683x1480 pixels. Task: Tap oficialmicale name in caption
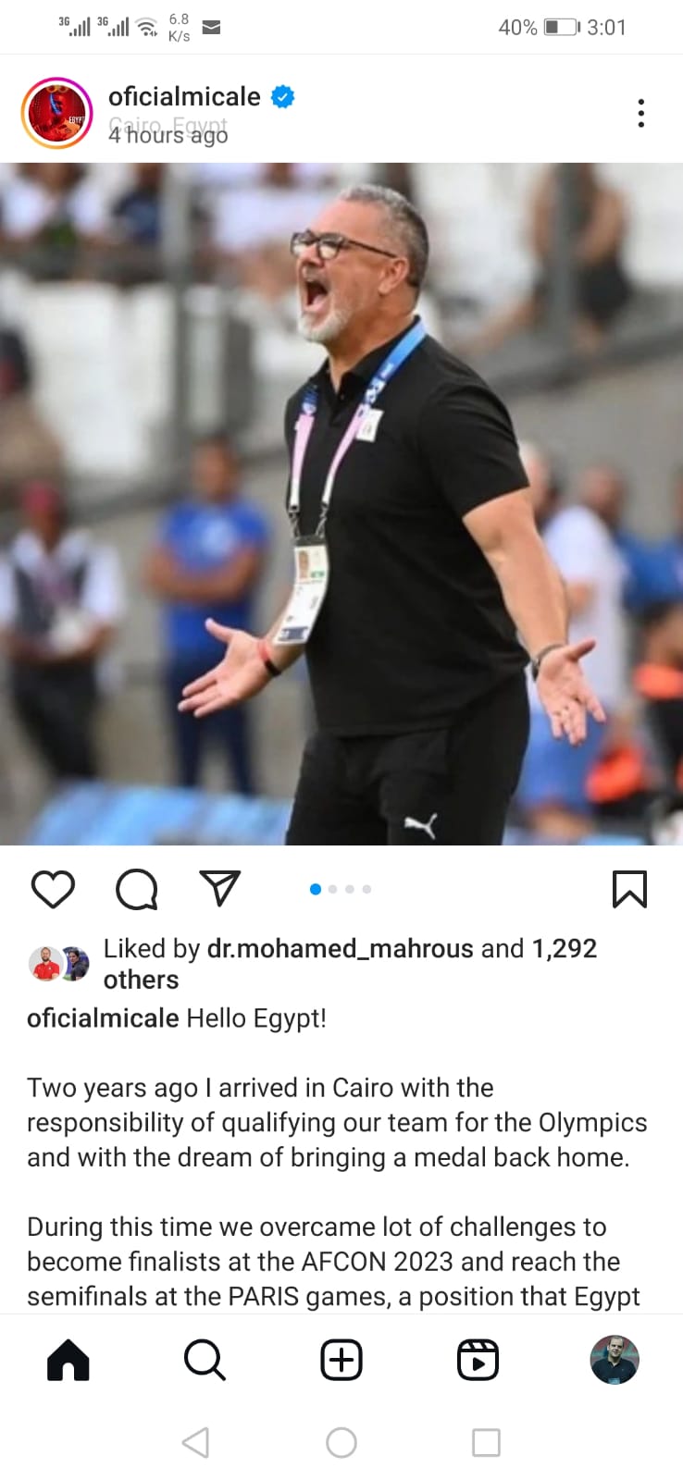click(103, 1018)
